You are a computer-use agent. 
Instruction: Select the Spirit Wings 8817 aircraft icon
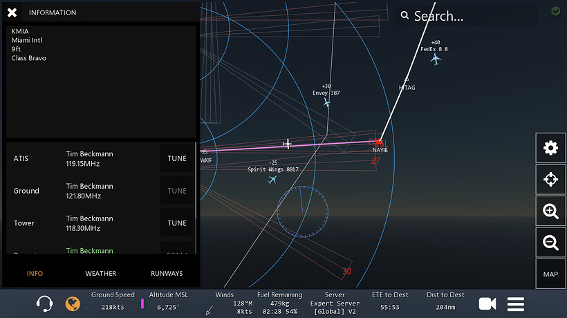pyautogui.click(x=272, y=179)
